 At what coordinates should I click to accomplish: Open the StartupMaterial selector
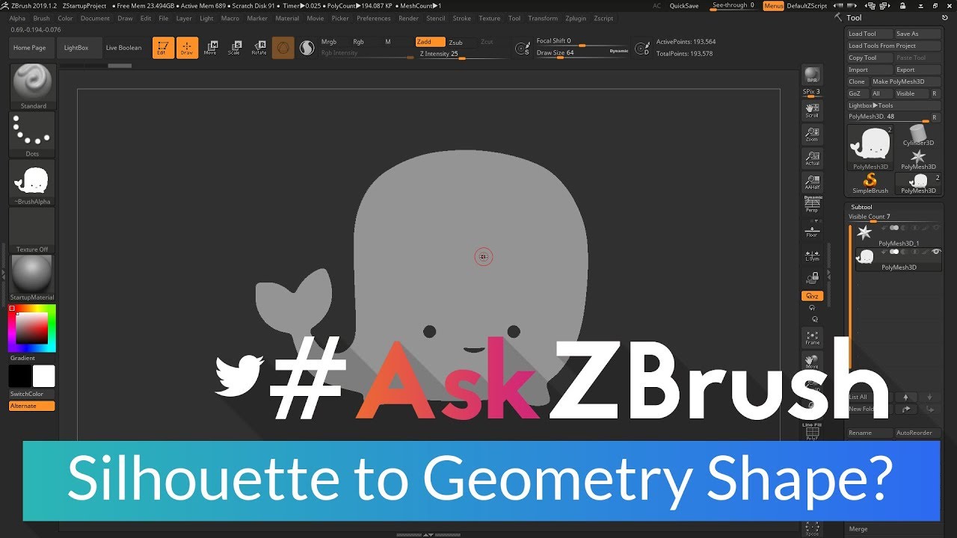click(x=33, y=278)
